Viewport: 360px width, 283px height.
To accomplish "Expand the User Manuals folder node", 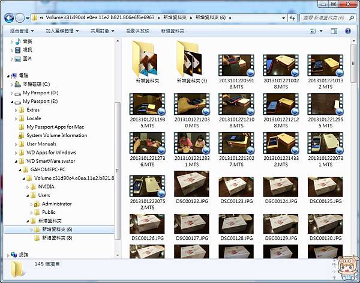I will coord(16,144).
